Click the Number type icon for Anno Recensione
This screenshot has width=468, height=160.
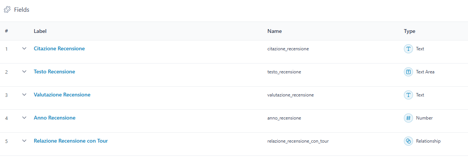point(408,118)
